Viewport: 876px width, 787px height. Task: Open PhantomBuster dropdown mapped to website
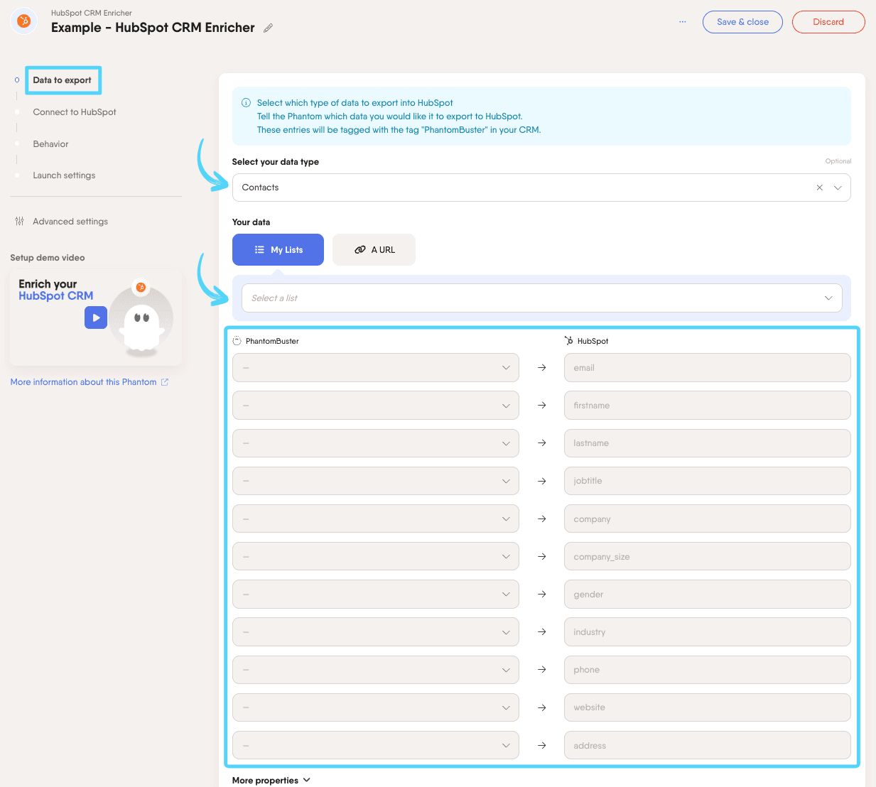(x=376, y=707)
